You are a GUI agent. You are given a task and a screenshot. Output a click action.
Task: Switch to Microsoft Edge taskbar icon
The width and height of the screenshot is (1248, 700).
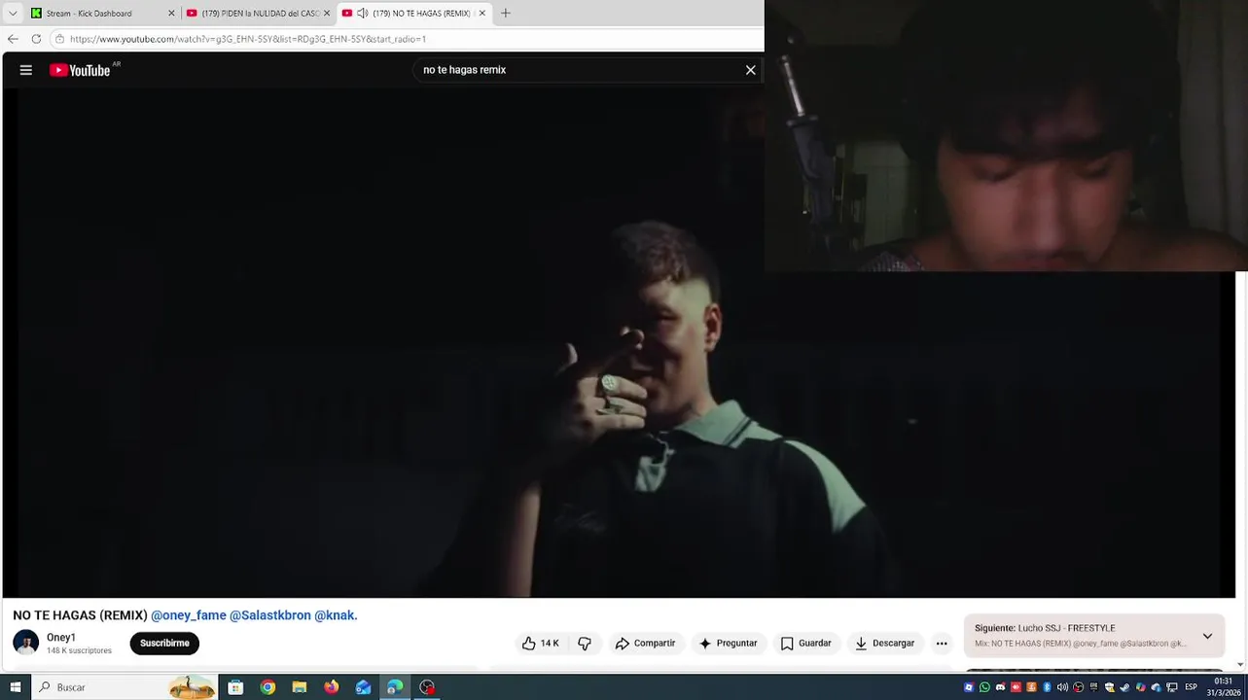(x=395, y=687)
